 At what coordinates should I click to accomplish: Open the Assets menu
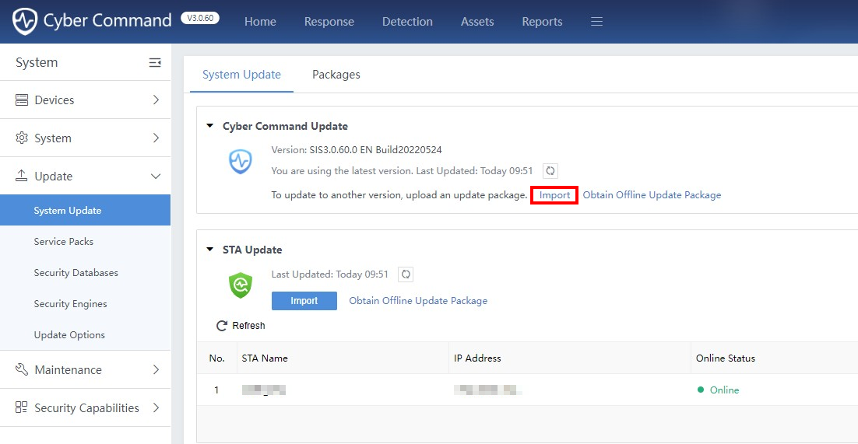477,22
